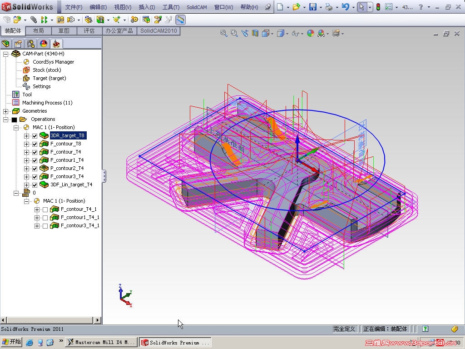Select the Target (target) tree icon

coord(26,78)
